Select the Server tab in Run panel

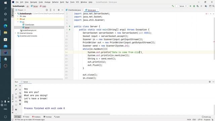[x=26, y=82]
